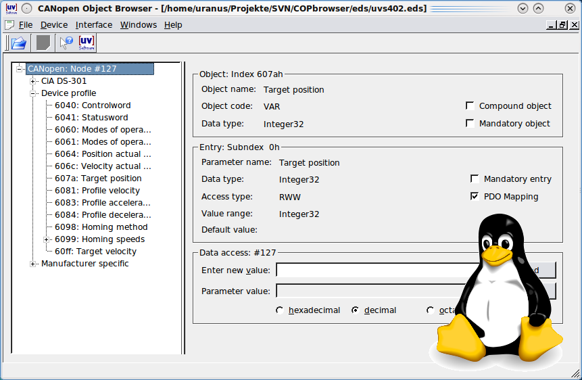Activate the What's This help cursor icon

66,43
